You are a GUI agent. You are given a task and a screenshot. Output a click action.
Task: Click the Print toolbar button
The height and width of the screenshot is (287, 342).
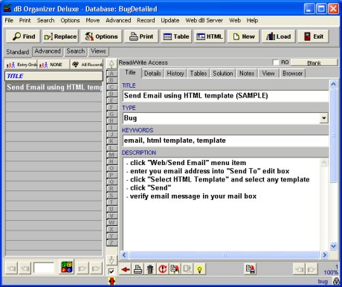141,36
